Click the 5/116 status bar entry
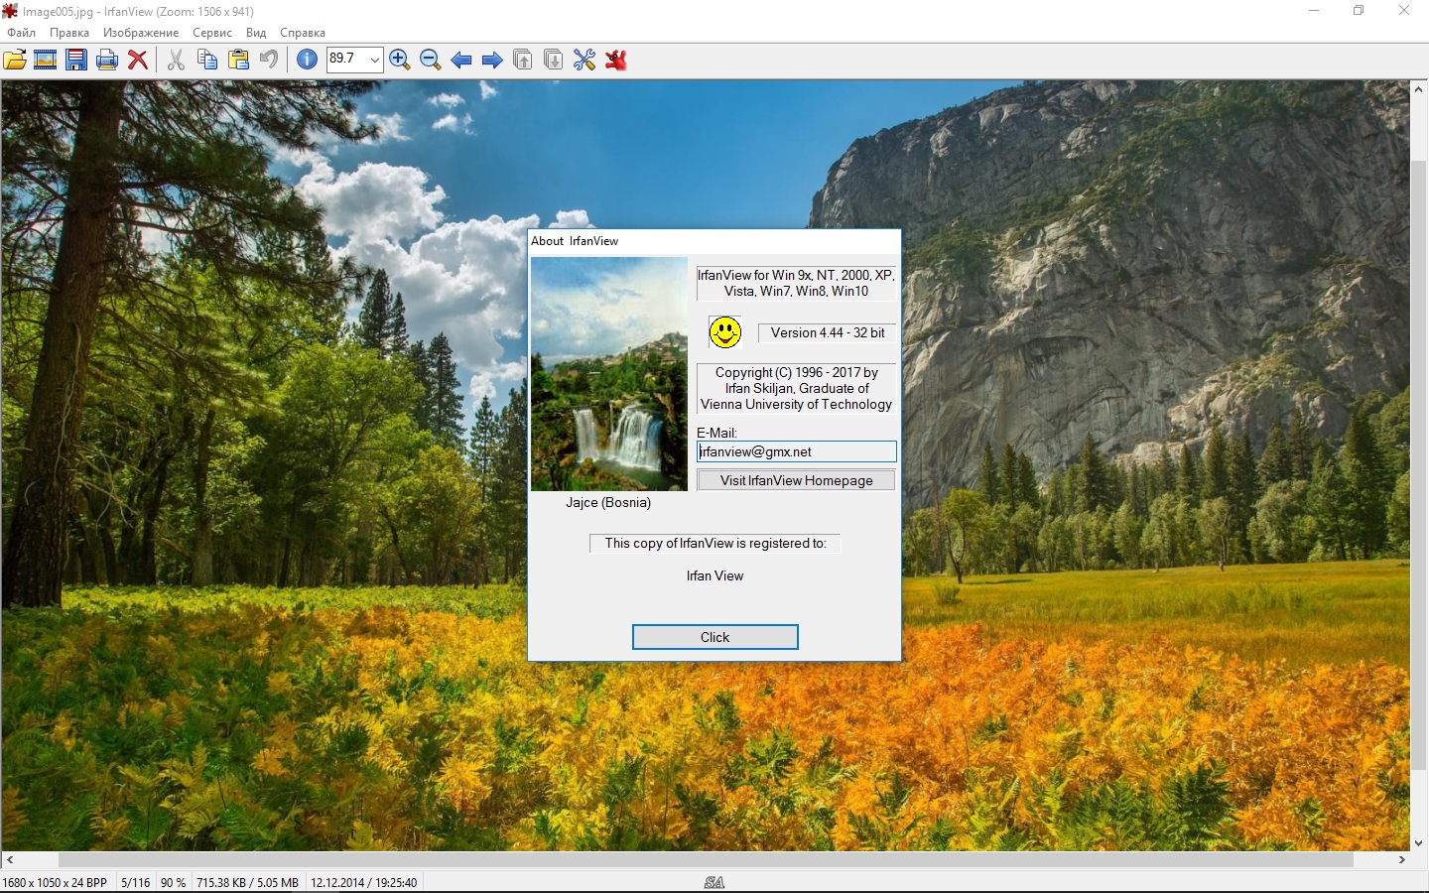 click(x=136, y=882)
